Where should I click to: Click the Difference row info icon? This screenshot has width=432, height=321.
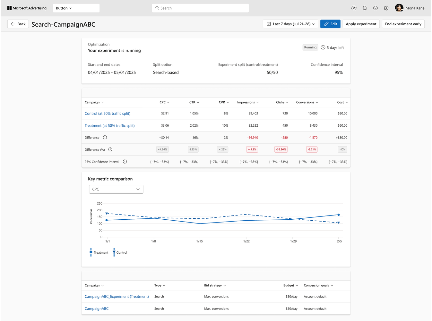pos(105,138)
